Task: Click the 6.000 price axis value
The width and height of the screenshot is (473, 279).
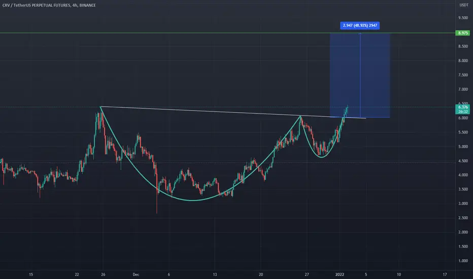Action: coord(463,118)
